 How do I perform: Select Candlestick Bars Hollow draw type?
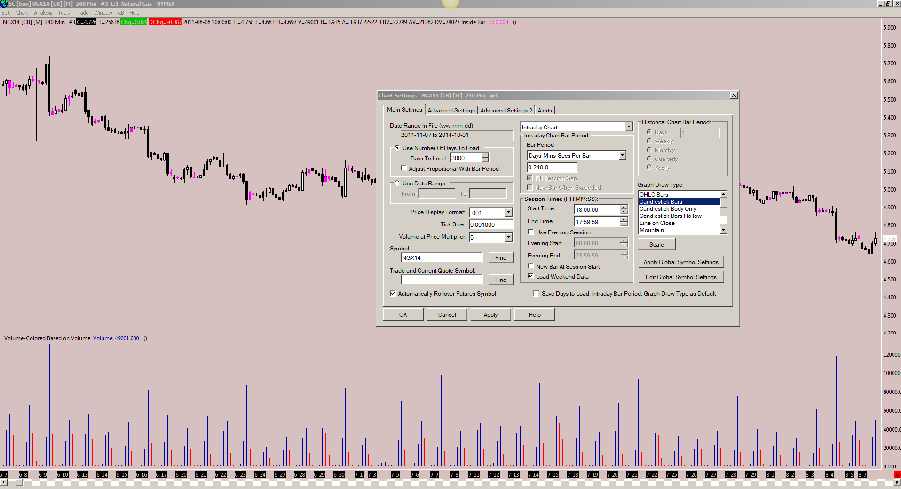coord(670,216)
